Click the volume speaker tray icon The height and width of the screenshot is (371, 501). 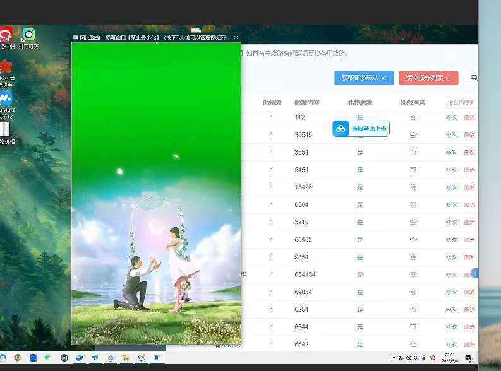click(416, 358)
